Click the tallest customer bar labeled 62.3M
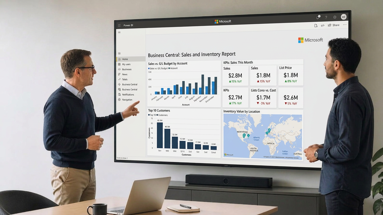Screen dimensions: 383x215 [x=160, y=135]
